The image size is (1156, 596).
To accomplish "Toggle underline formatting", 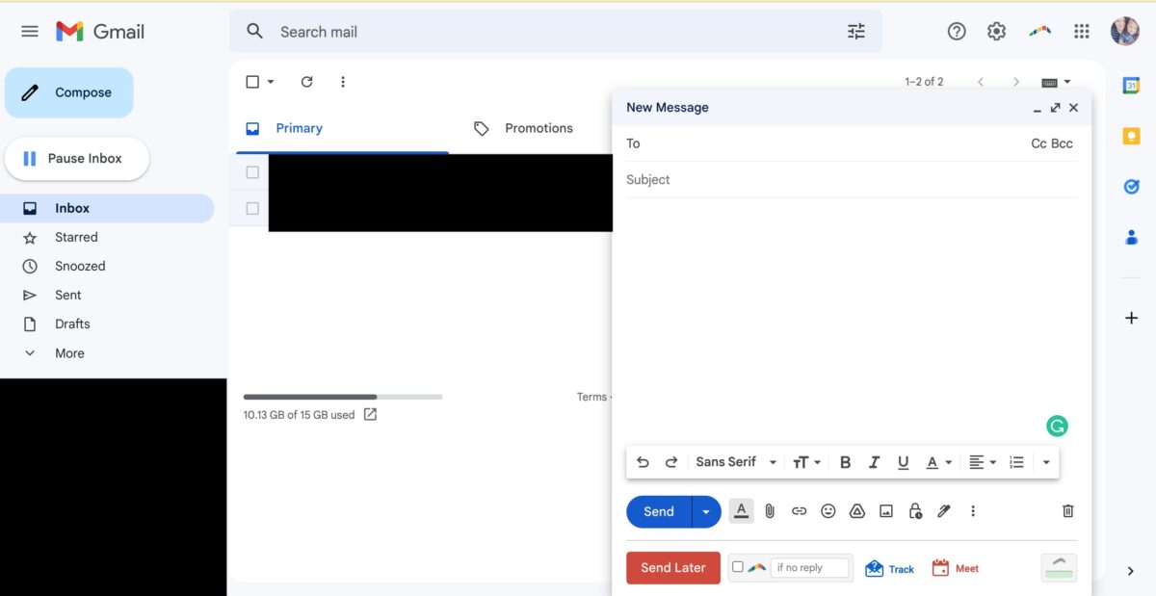I will [x=903, y=462].
